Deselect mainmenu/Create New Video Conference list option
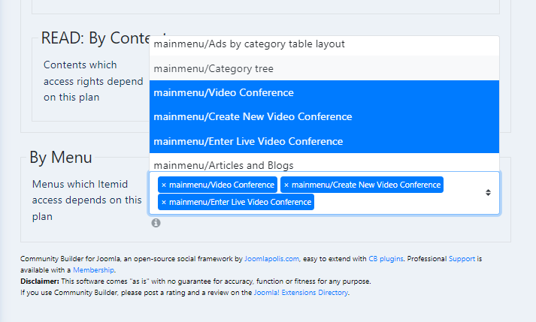 tap(324, 117)
